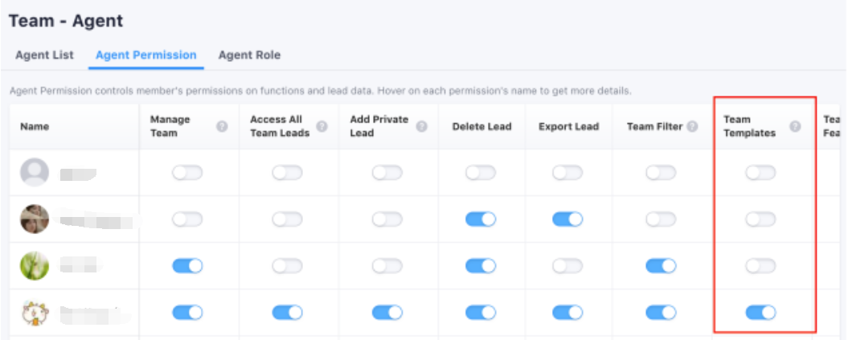Click help icon beside Add Private Lead
Image resolution: width=848 pixels, height=340 pixels.
[421, 126]
